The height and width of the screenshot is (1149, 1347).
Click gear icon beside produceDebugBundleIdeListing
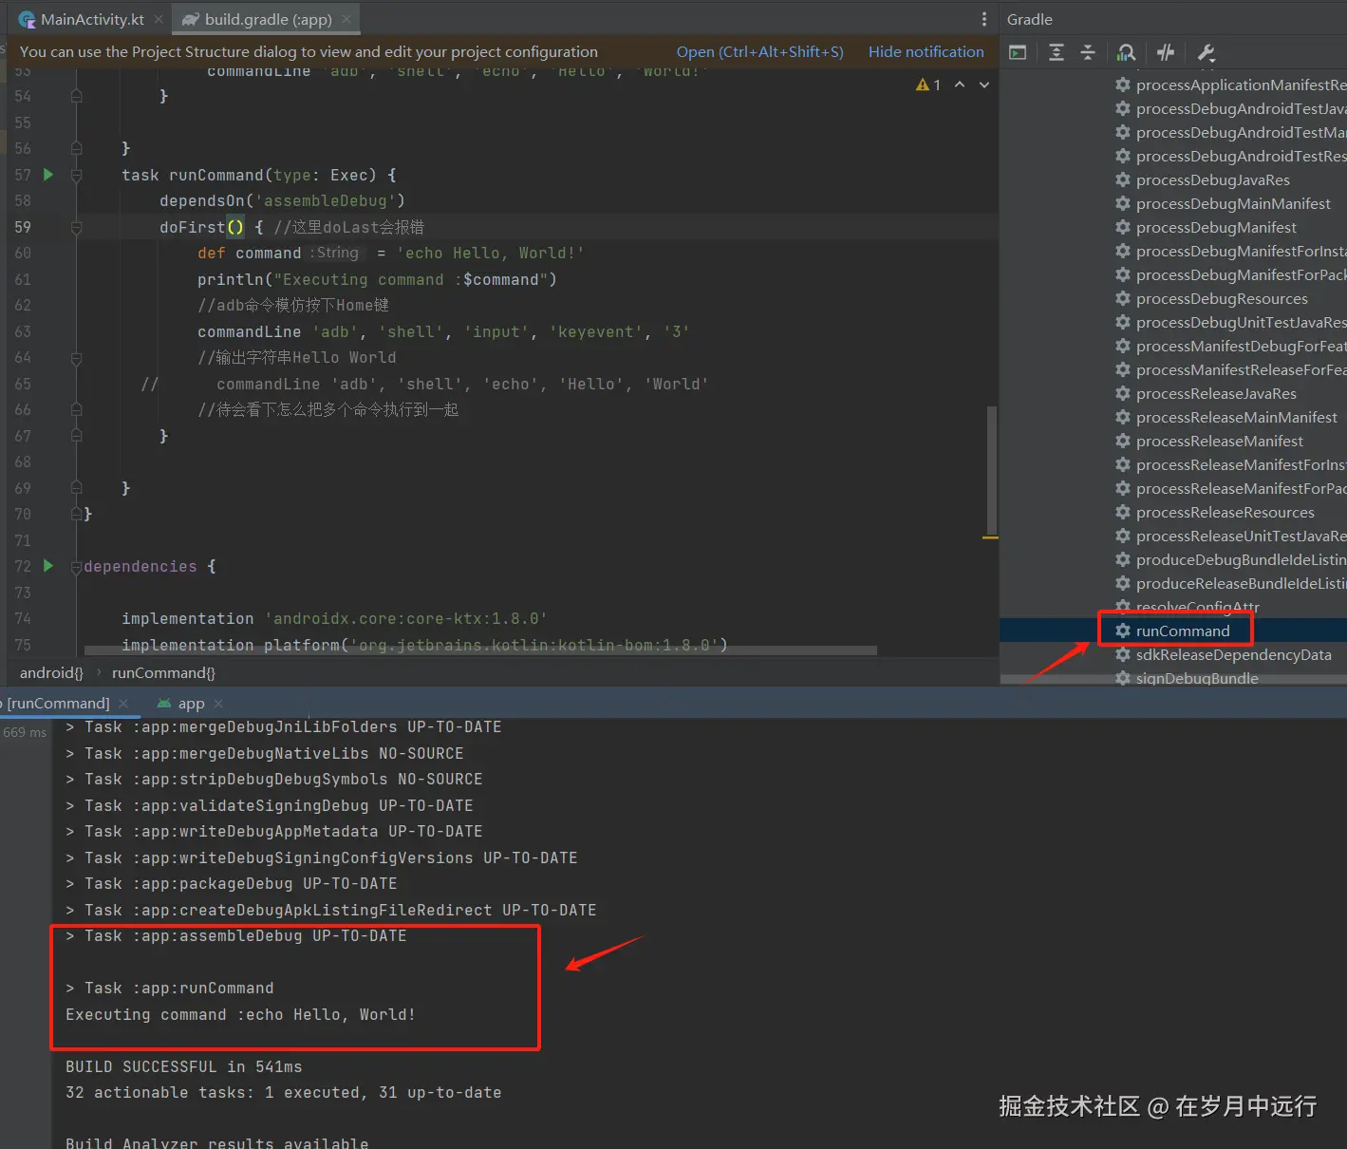(x=1123, y=559)
